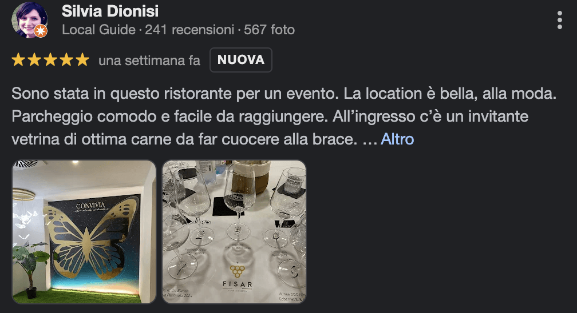The width and height of the screenshot is (577, 313).
Task: Click the third yellow rating star
Action: (x=50, y=59)
